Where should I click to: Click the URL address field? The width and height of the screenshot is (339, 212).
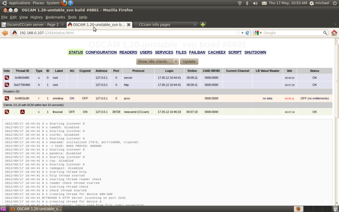pos(127,33)
